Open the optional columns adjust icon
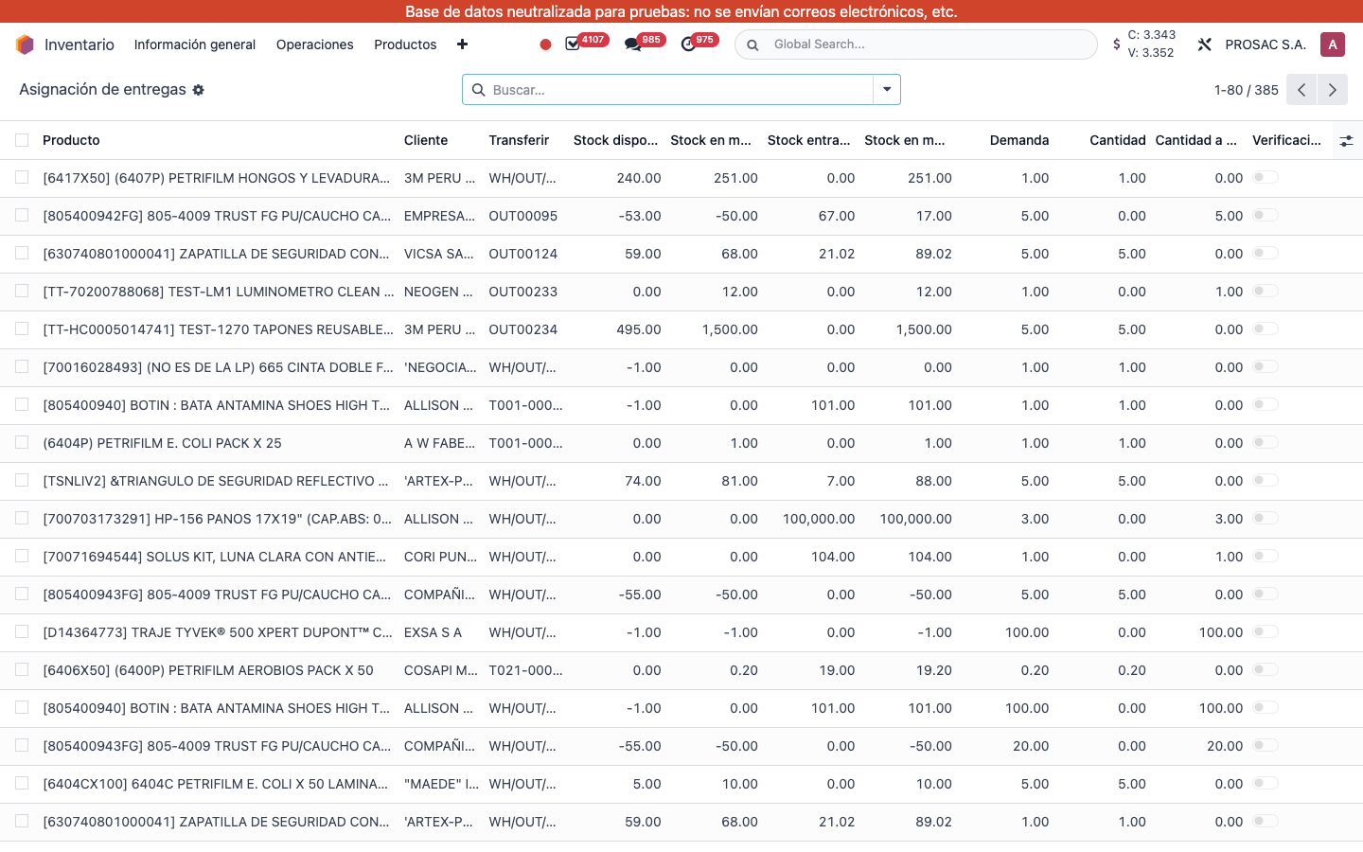 pyautogui.click(x=1346, y=140)
